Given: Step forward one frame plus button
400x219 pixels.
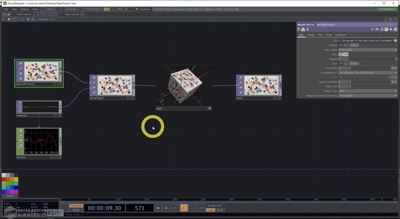Looking at the screenshot, I should pyautogui.click(x=201, y=208).
